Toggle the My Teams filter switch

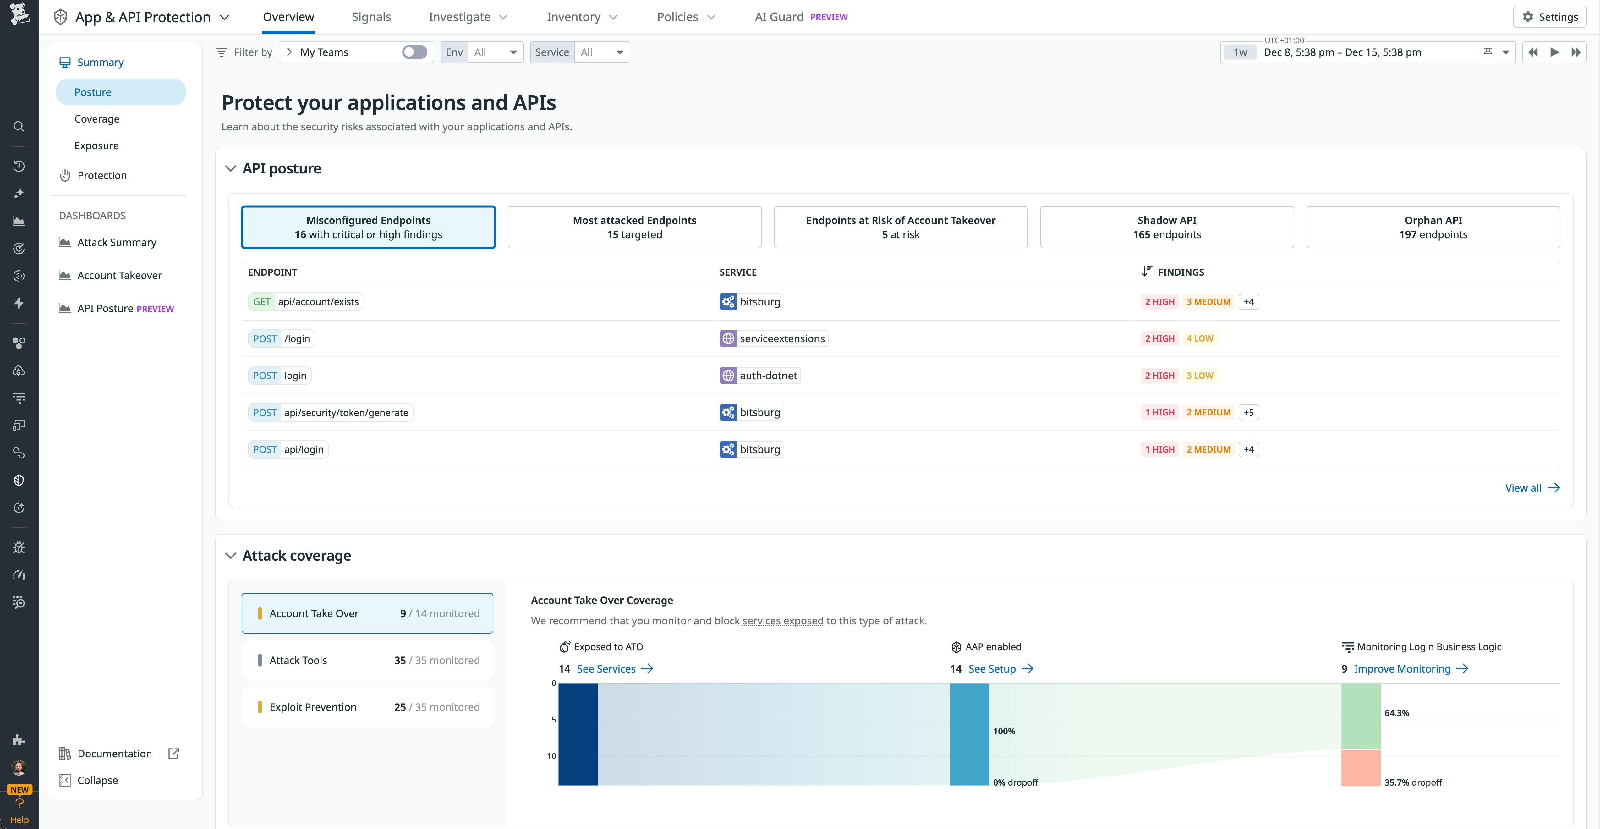414,52
